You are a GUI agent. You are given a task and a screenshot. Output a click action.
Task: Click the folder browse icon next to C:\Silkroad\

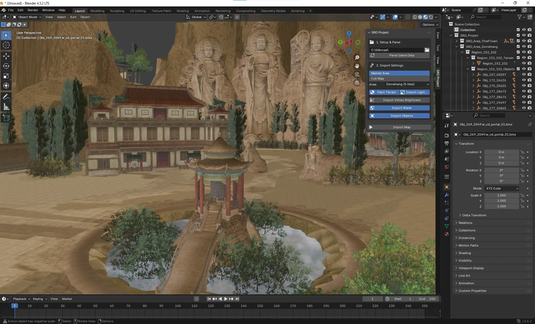click(x=427, y=50)
